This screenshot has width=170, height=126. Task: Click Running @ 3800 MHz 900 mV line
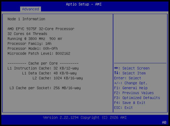click(x=35, y=39)
